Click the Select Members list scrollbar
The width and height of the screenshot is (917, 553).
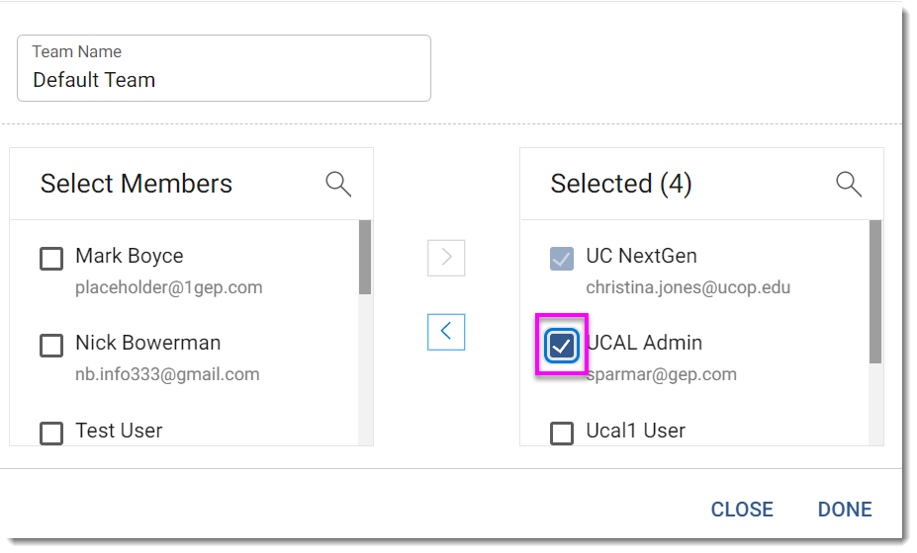tap(365, 258)
